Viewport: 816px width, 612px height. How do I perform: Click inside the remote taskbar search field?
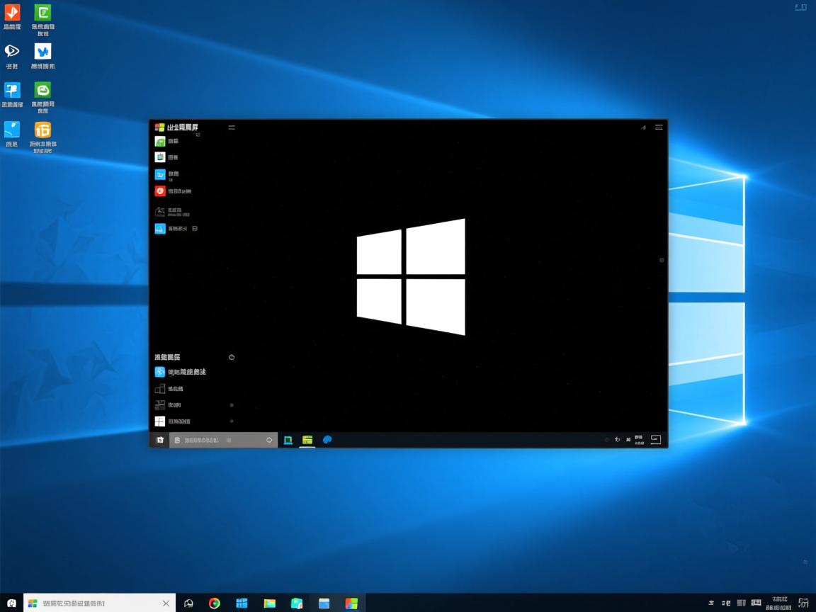click(x=220, y=439)
